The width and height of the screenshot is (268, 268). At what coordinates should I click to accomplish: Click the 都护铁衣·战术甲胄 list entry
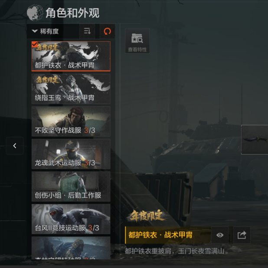pyautogui.click(x=71, y=56)
